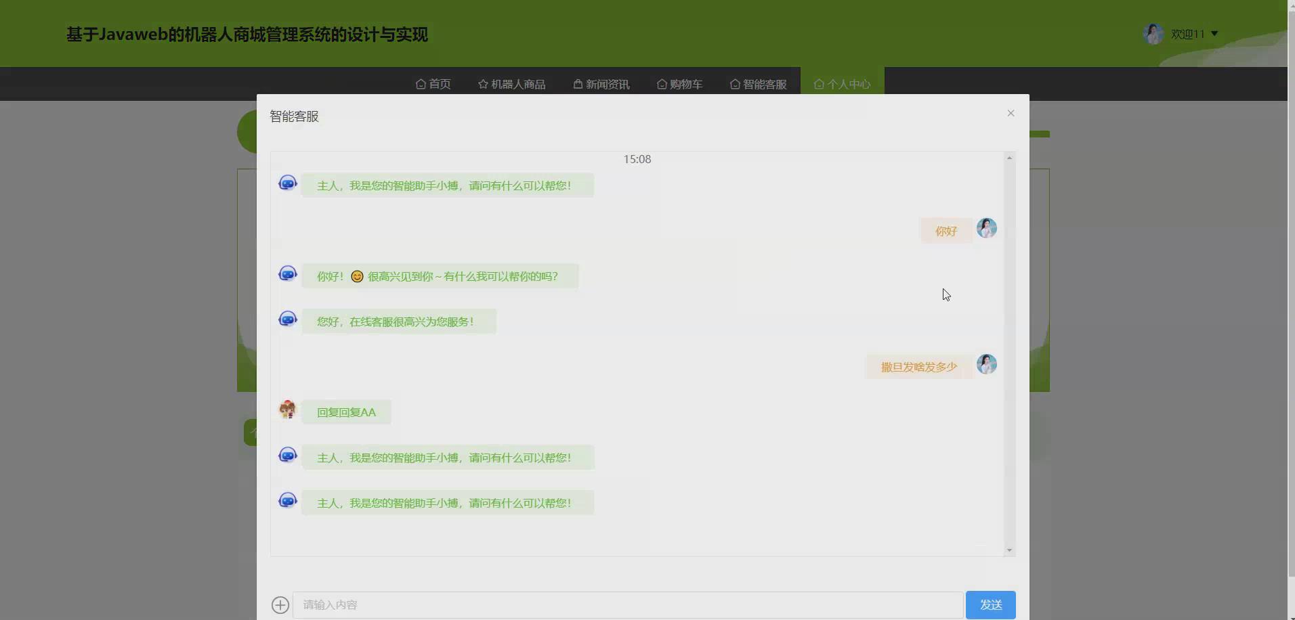Viewport: 1295px width, 620px height.
Task: Click the star icon beside 机器人商品
Action: point(482,84)
